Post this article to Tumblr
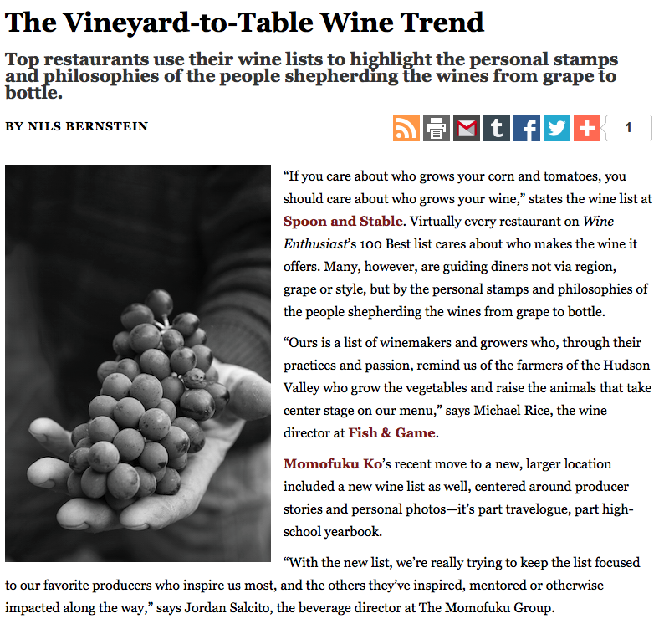 pos(497,128)
